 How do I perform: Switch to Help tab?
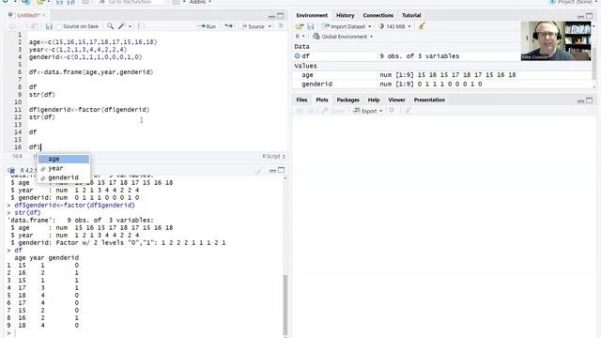pyautogui.click(x=374, y=100)
